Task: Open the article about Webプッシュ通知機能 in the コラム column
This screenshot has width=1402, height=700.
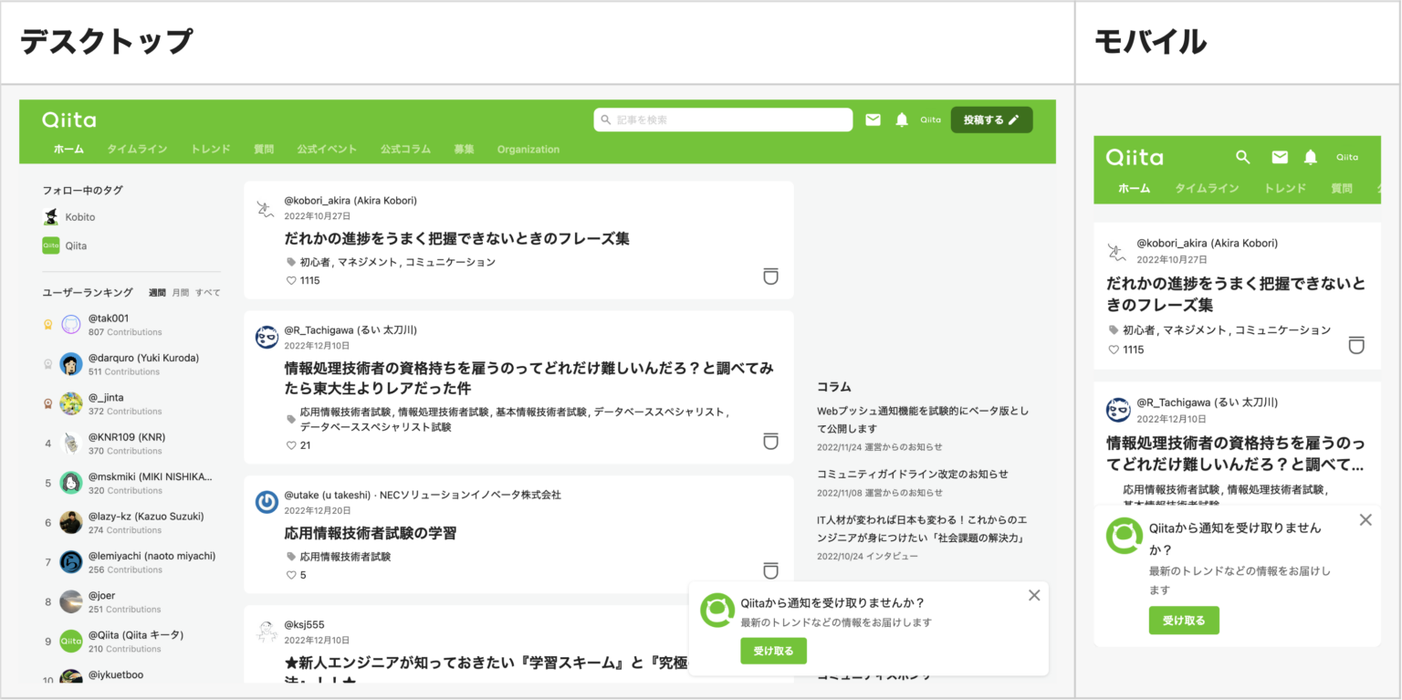Action: tap(920, 420)
